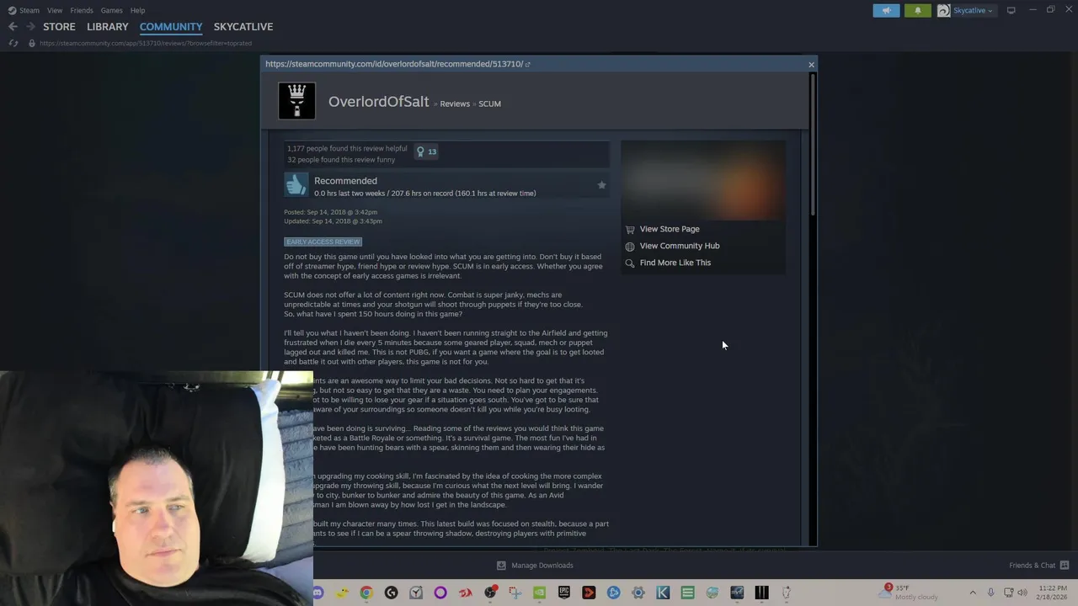Open View Store Page
This screenshot has width=1078, height=606.
click(670, 229)
